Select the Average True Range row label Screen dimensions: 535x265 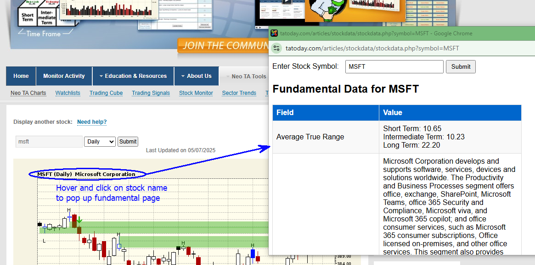[x=310, y=137]
